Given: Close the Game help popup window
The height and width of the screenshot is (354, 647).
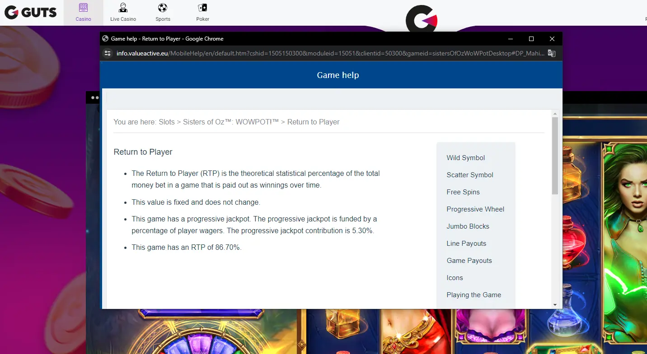Looking at the screenshot, I should point(552,39).
